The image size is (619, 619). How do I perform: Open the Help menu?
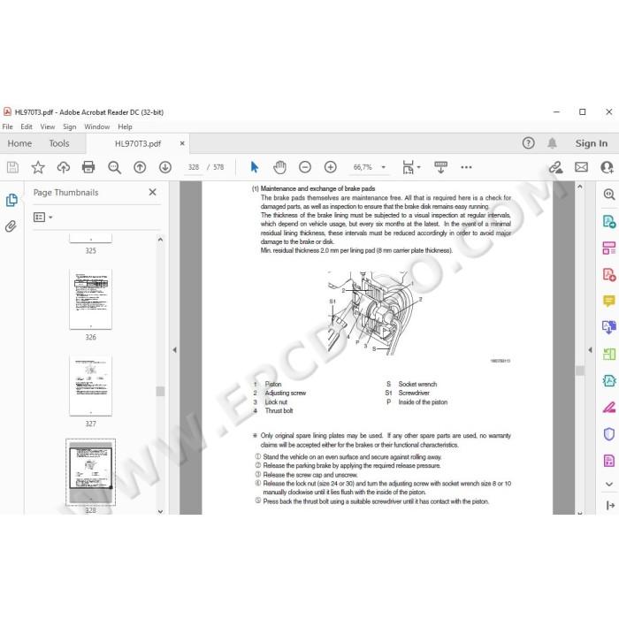[125, 126]
